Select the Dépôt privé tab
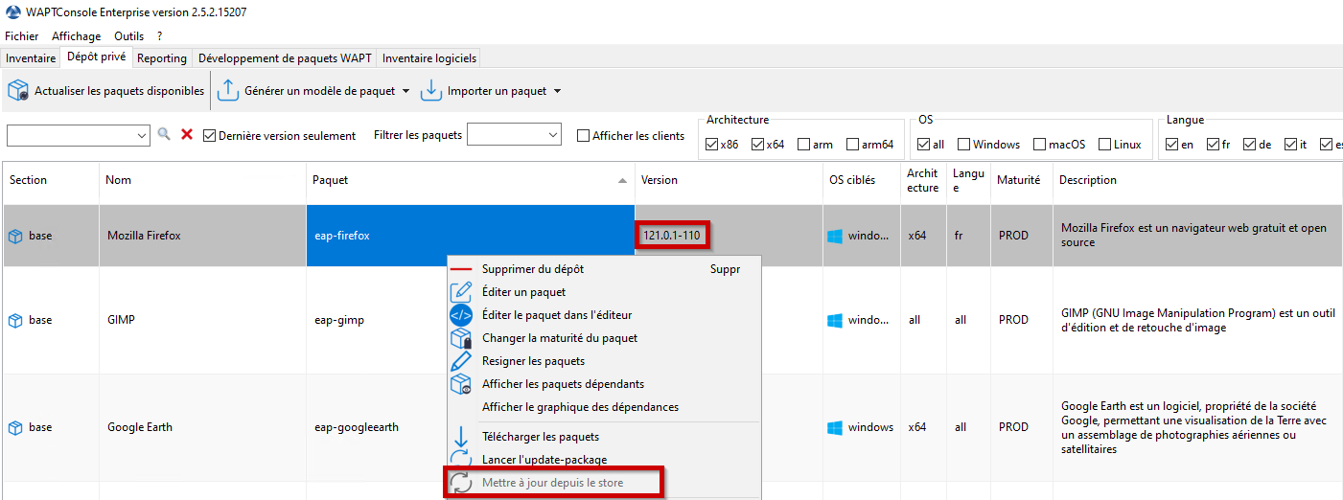The width and height of the screenshot is (1343, 500). click(96, 57)
